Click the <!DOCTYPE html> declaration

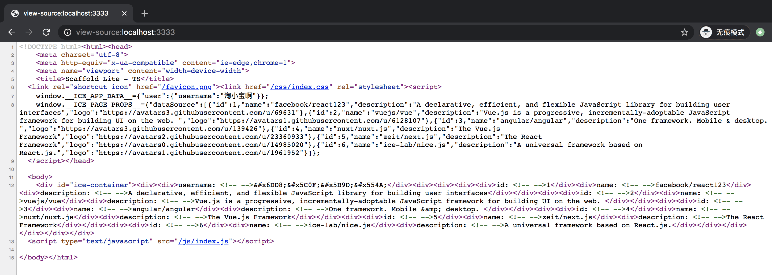(50, 47)
